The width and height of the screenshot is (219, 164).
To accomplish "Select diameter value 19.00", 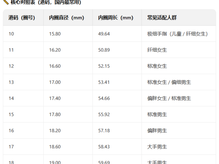I will click(55, 162).
